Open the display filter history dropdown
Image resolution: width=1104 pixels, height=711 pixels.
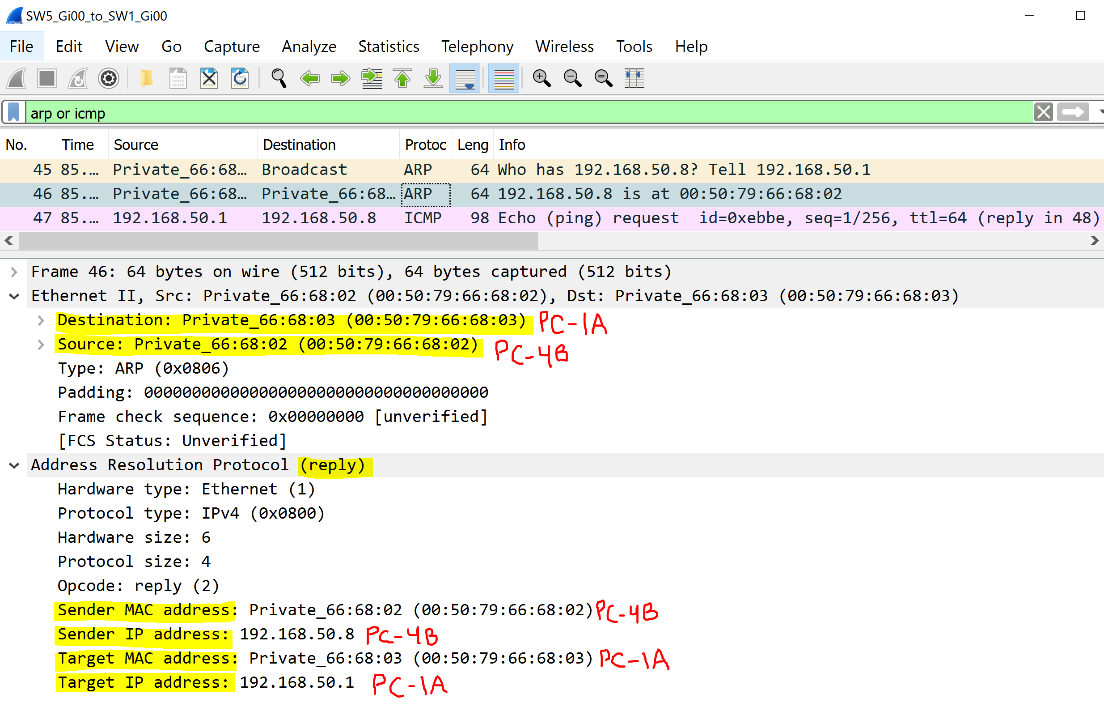(1100, 112)
